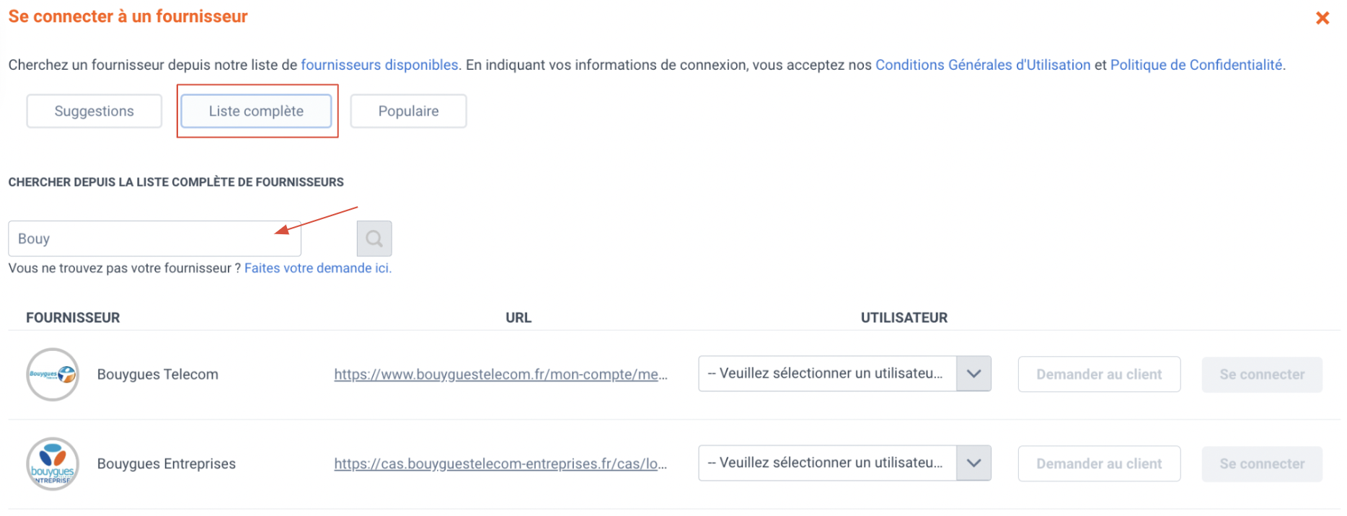Open Politique de Confidentialité link

(x=1196, y=65)
